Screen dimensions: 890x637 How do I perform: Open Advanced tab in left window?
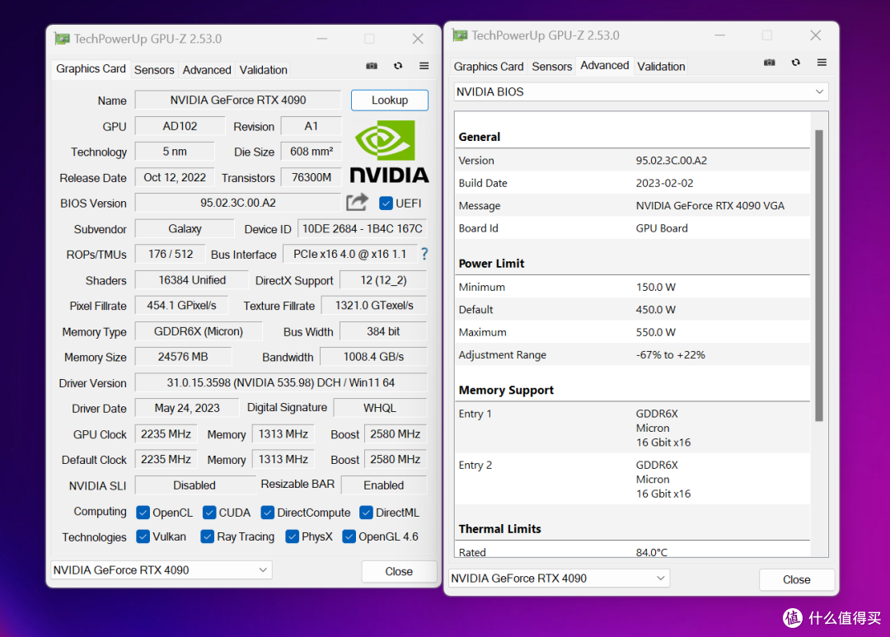point(207,70)
